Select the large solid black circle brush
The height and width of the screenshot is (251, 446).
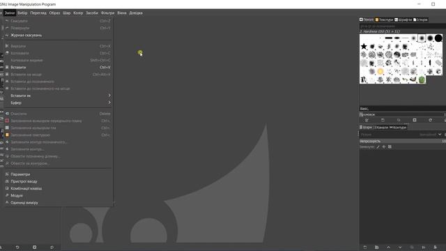[x=438, y=38]
